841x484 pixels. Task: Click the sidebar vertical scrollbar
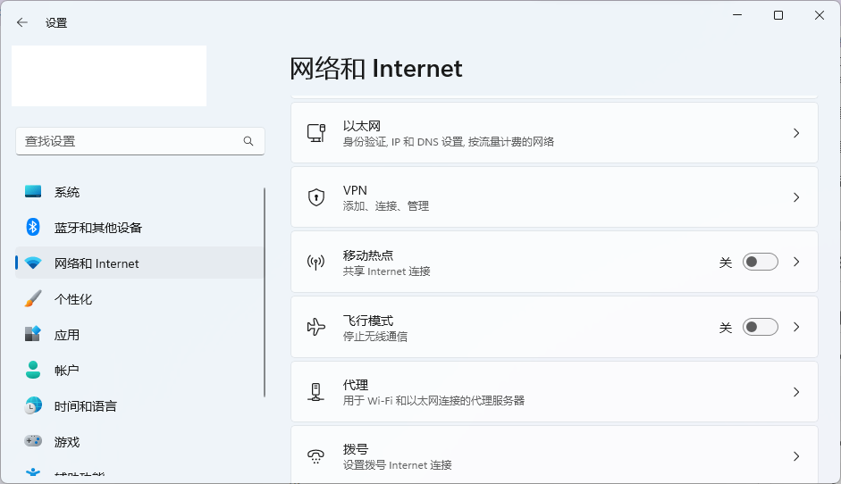click(265, 292)
